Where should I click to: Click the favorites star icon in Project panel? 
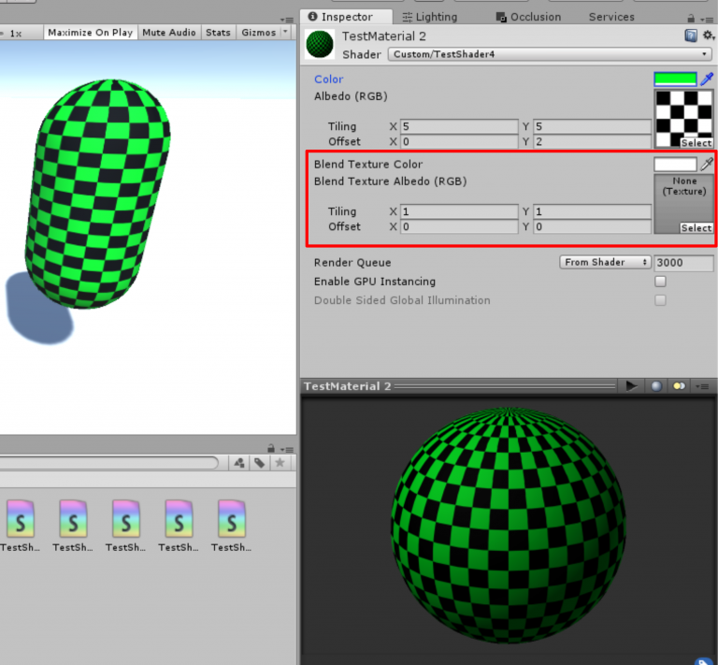point(278,463)
